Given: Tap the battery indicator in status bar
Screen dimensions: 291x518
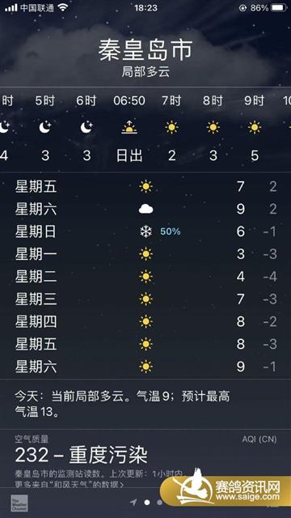Looking at the screenshot, I should coord(279,8).
